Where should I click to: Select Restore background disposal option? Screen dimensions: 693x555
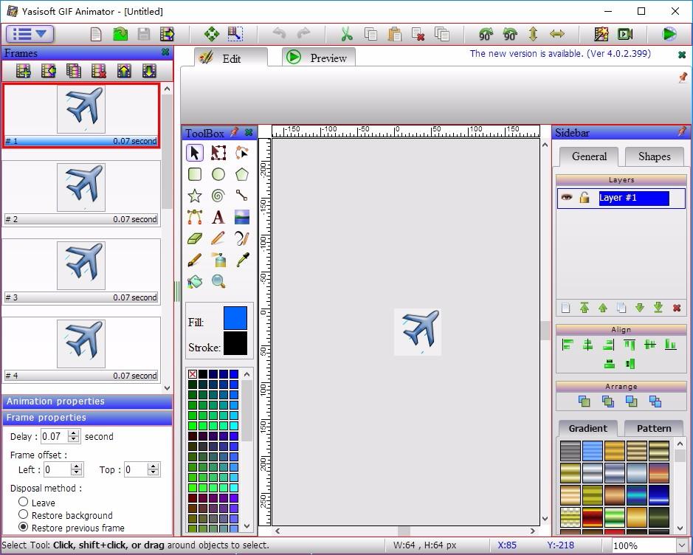click(x=24, y=514)
